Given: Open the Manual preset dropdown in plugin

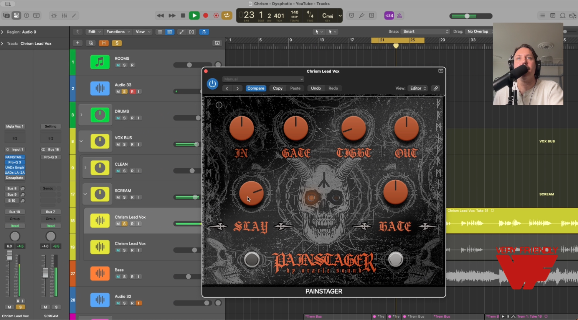Looking at the screenshot, I should pyautogui.click(x=263, y=79).
